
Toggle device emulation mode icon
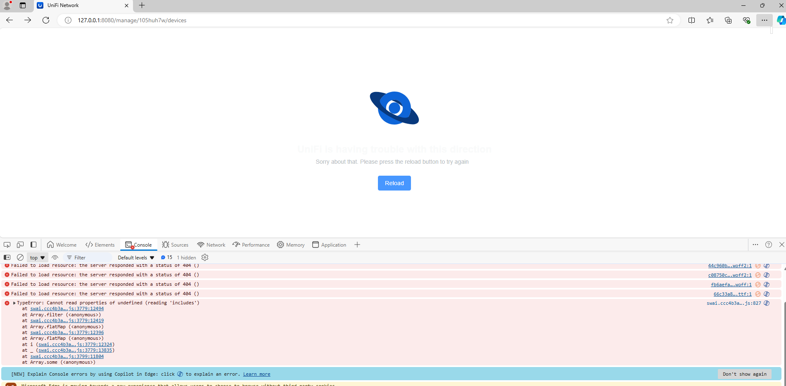click(x=20, y=245)
